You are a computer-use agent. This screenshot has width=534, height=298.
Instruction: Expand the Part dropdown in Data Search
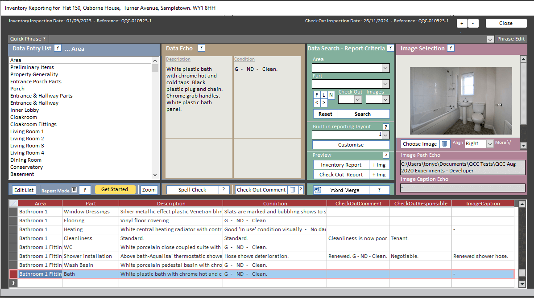[385, 84]
